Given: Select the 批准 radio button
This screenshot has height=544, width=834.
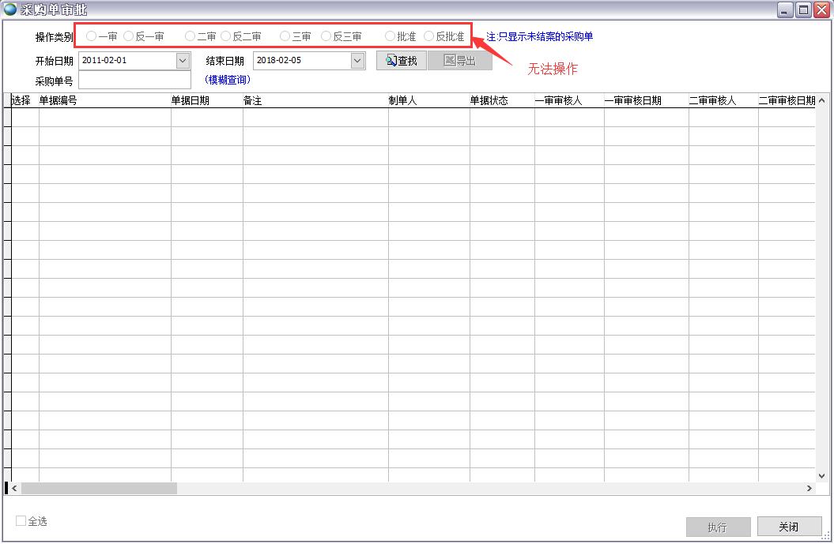Looking at the screenshot, I should 390,36.
